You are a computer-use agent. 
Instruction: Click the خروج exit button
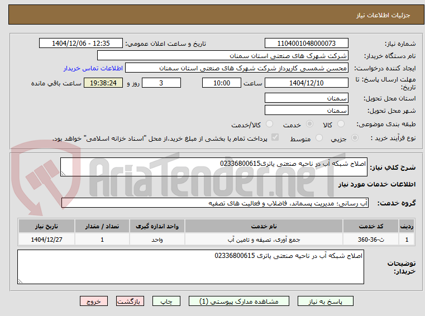pyautogui.click(x=93, y=301)
